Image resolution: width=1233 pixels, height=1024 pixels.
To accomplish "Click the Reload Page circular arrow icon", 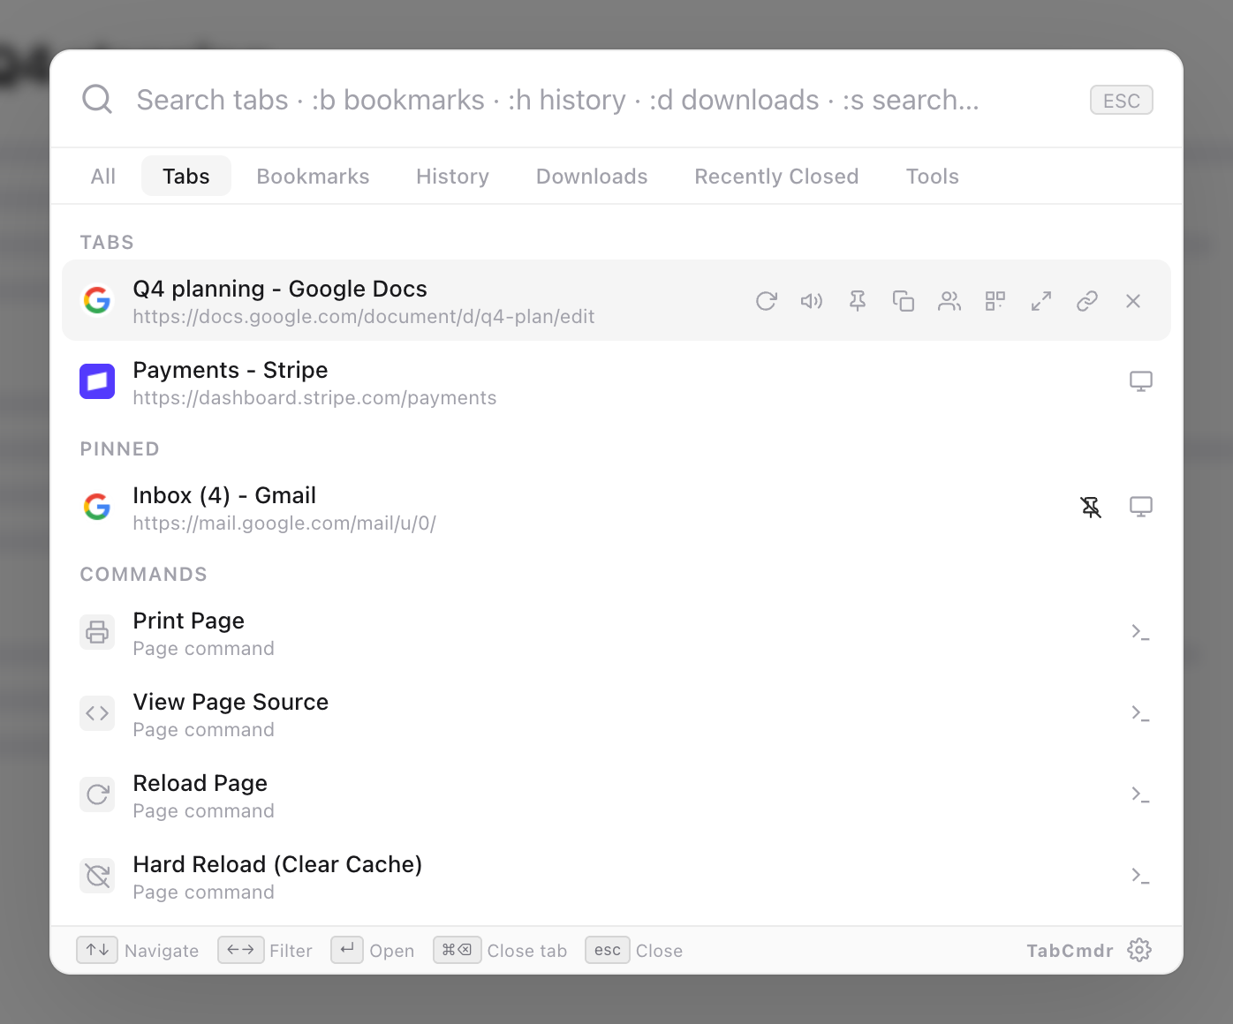I will pyautogui.click(x=97, y=794).
